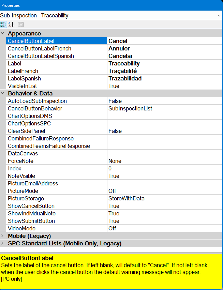Click the Property Pages toolbar icon
Viewport: 223px width, 290px height.
[21, 24]
